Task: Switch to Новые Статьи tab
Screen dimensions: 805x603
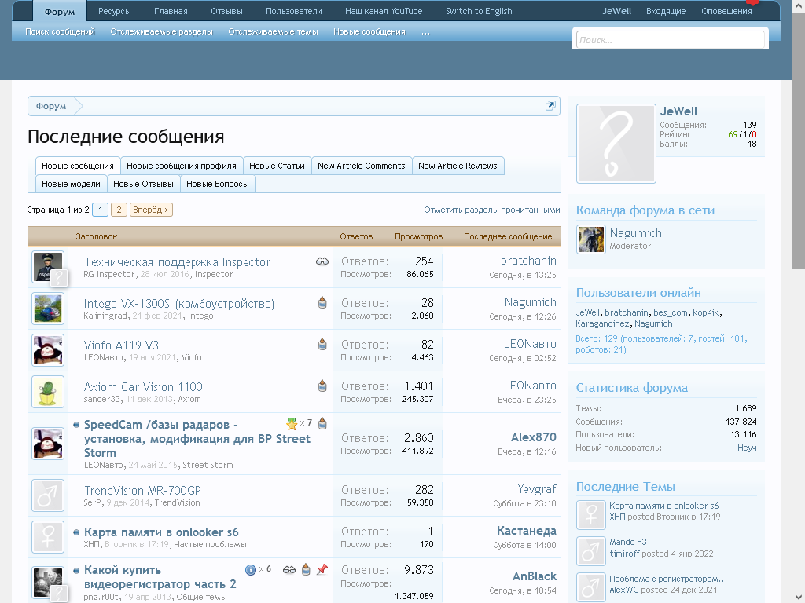Action: 277,166
